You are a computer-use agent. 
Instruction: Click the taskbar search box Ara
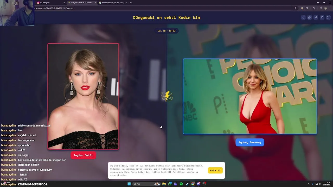point(147,184)
